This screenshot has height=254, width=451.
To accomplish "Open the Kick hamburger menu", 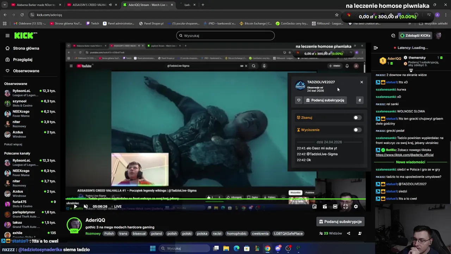I will coord(7,36).
